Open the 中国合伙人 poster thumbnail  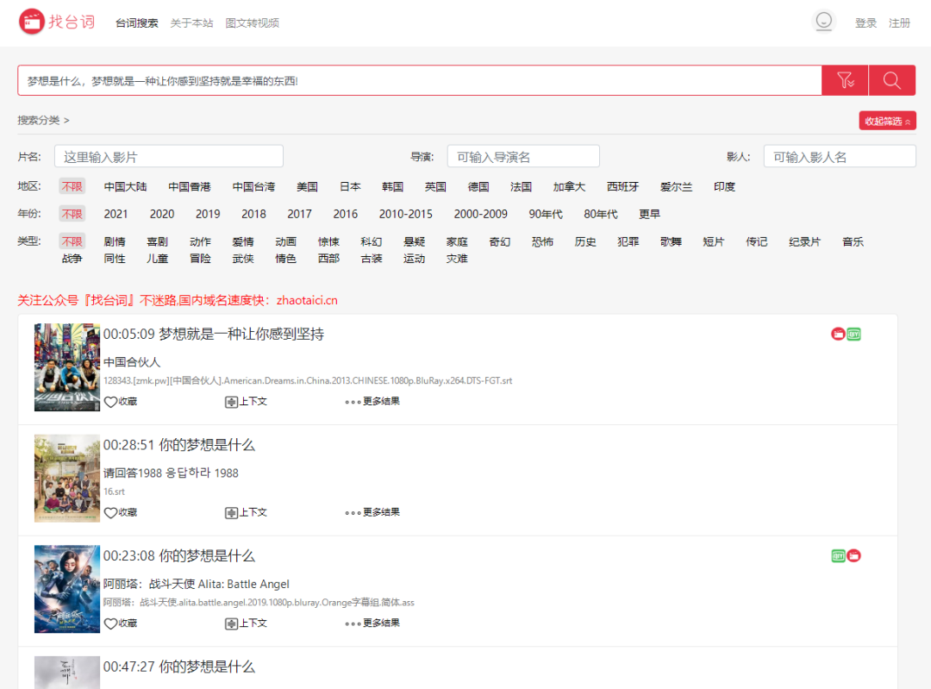click(x=67, y=367)
